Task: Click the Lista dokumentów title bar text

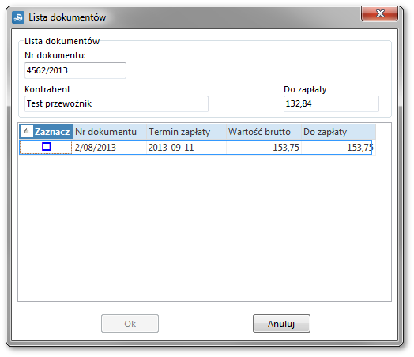Action: tap(67, 17)
